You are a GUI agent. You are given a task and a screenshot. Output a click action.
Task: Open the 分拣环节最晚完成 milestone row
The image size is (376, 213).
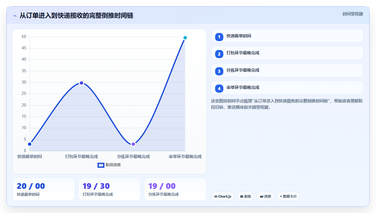click(287, 70)
